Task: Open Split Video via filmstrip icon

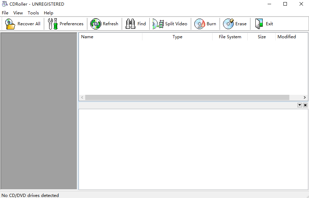Action: [158, 24]
